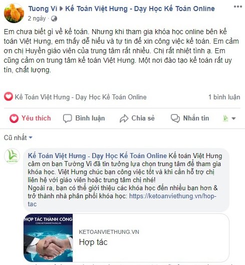Click Tuong Vi's profile picture
This screenshot has width=245, height=265.
coord(14,13)
